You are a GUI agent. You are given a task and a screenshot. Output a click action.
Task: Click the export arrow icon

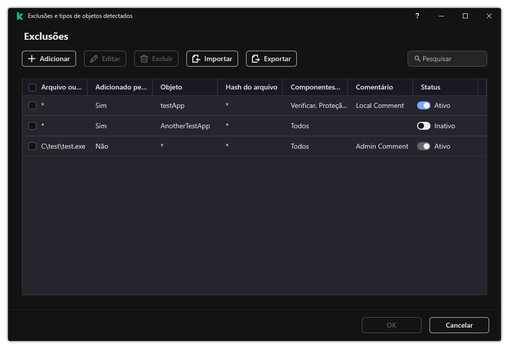tap(256, 59)
